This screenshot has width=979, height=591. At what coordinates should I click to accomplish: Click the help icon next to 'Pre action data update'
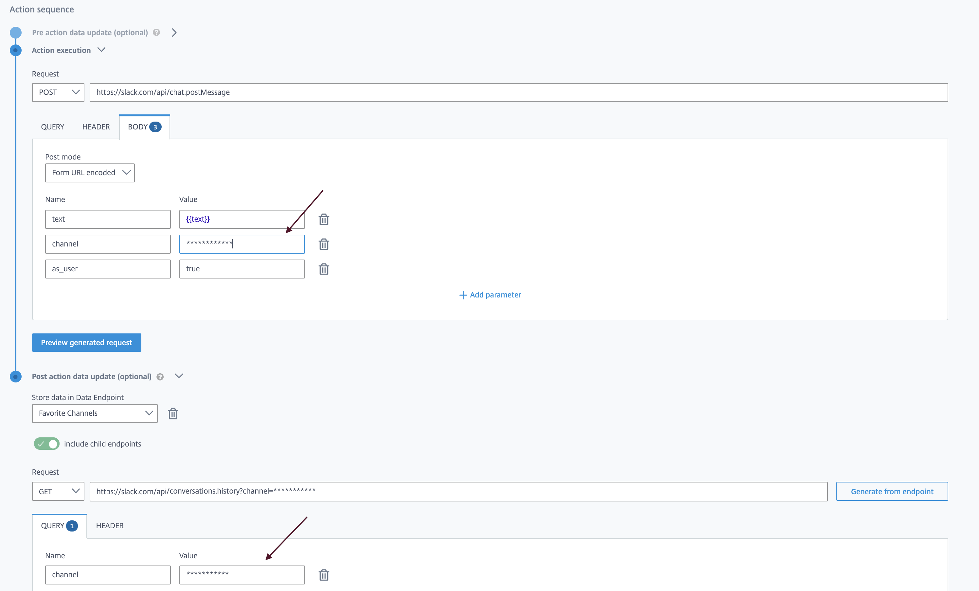[x=157, y=32]
